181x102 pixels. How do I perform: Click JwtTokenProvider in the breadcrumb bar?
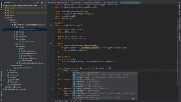pos(62,101)
